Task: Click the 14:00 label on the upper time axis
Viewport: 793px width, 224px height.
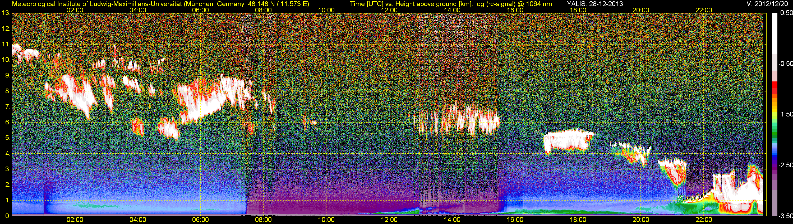Action: click(x=452, y=10)
